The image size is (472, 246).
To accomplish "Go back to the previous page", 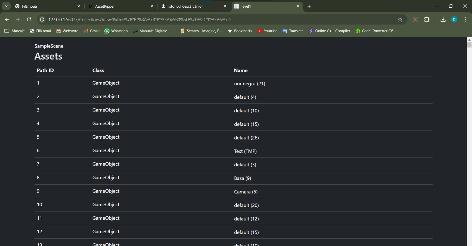I will point(7,19).
